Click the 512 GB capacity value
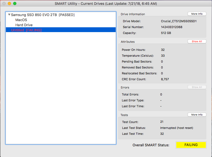Viewport: 212px width, 157px height. [166, 33]
